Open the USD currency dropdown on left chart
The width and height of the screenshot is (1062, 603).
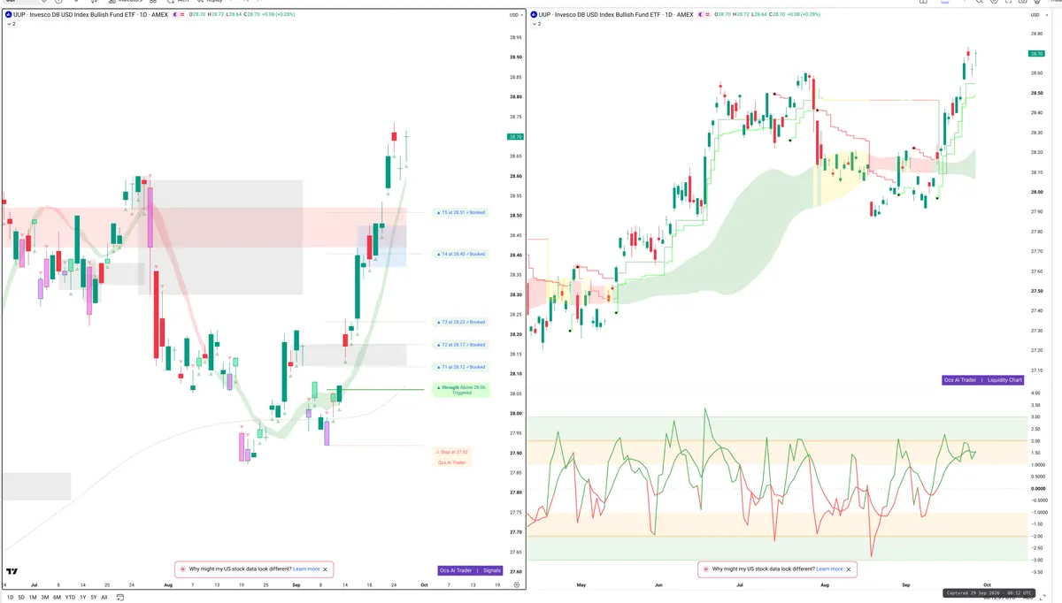pos(515,15)
